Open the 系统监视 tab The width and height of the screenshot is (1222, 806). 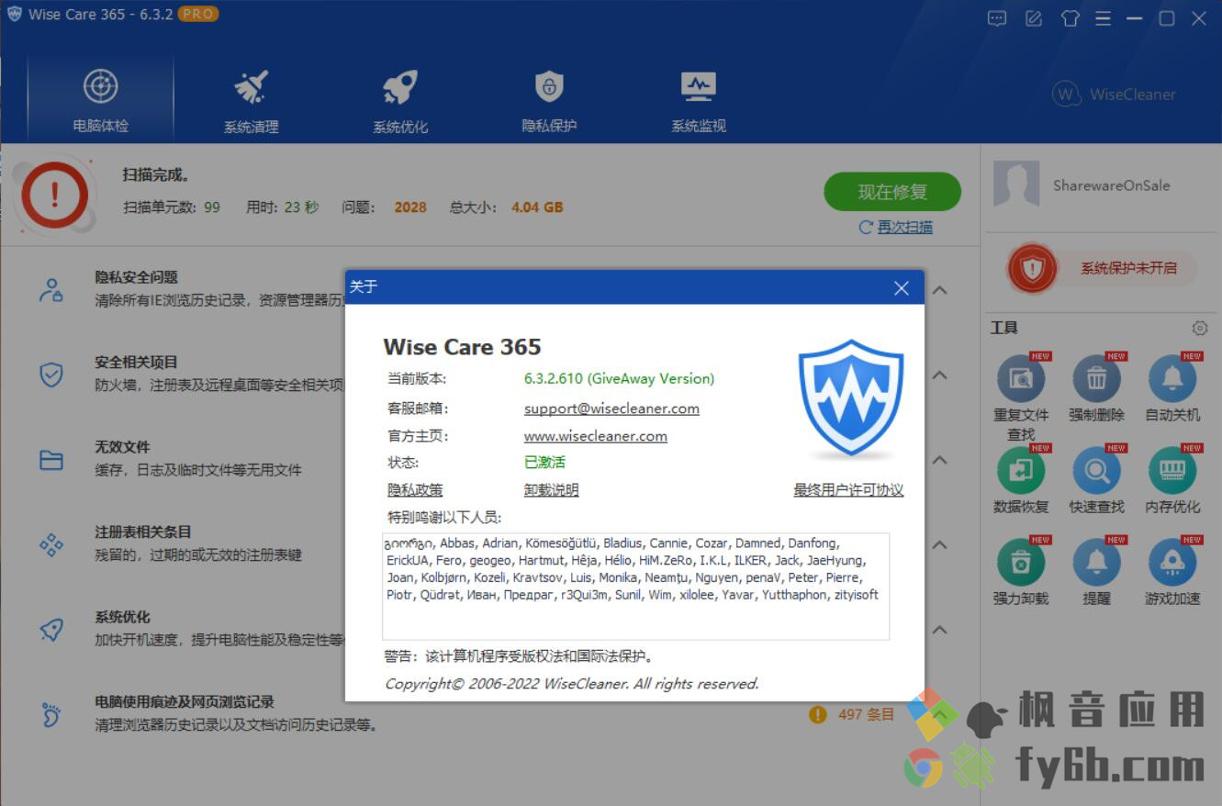(x=699, y=99)
